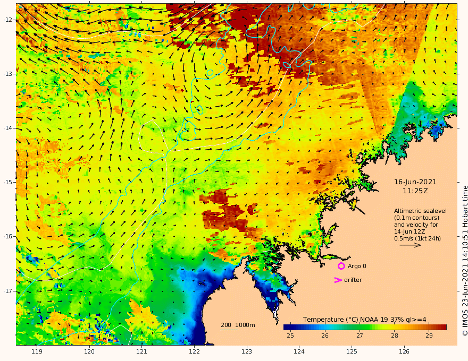Click the '0.5m/s (1kt 24h)' label
This screenshot has height=361, width=468.
point(417,238)
